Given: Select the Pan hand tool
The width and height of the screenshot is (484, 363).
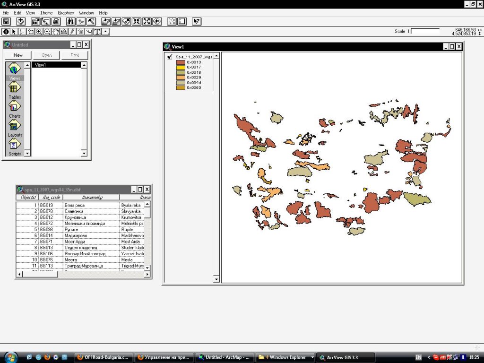Looking at the screenshot, I should (56, 32).
